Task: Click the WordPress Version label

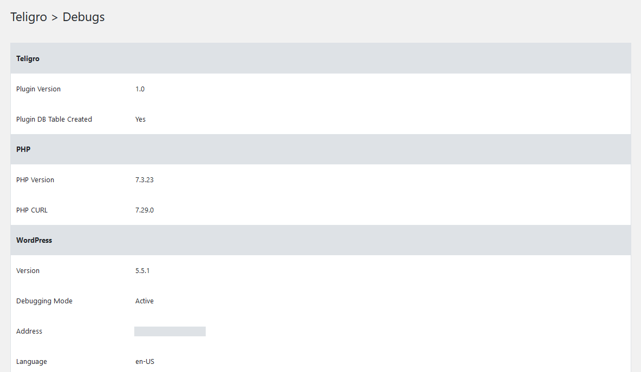Action: (28, 271)
